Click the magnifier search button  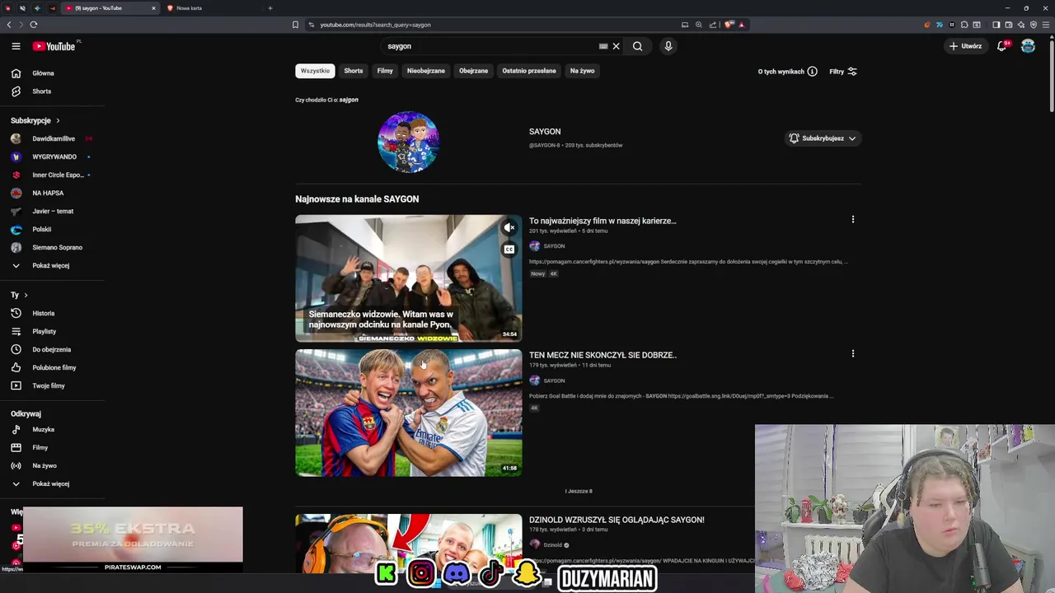tap(637, 46)
